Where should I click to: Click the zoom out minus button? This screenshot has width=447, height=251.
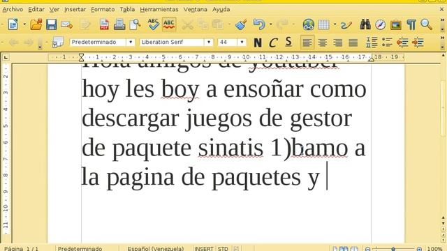(x=368, y=249)
